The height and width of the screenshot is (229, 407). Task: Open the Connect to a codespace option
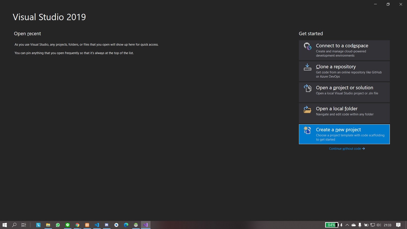point(344,50)
